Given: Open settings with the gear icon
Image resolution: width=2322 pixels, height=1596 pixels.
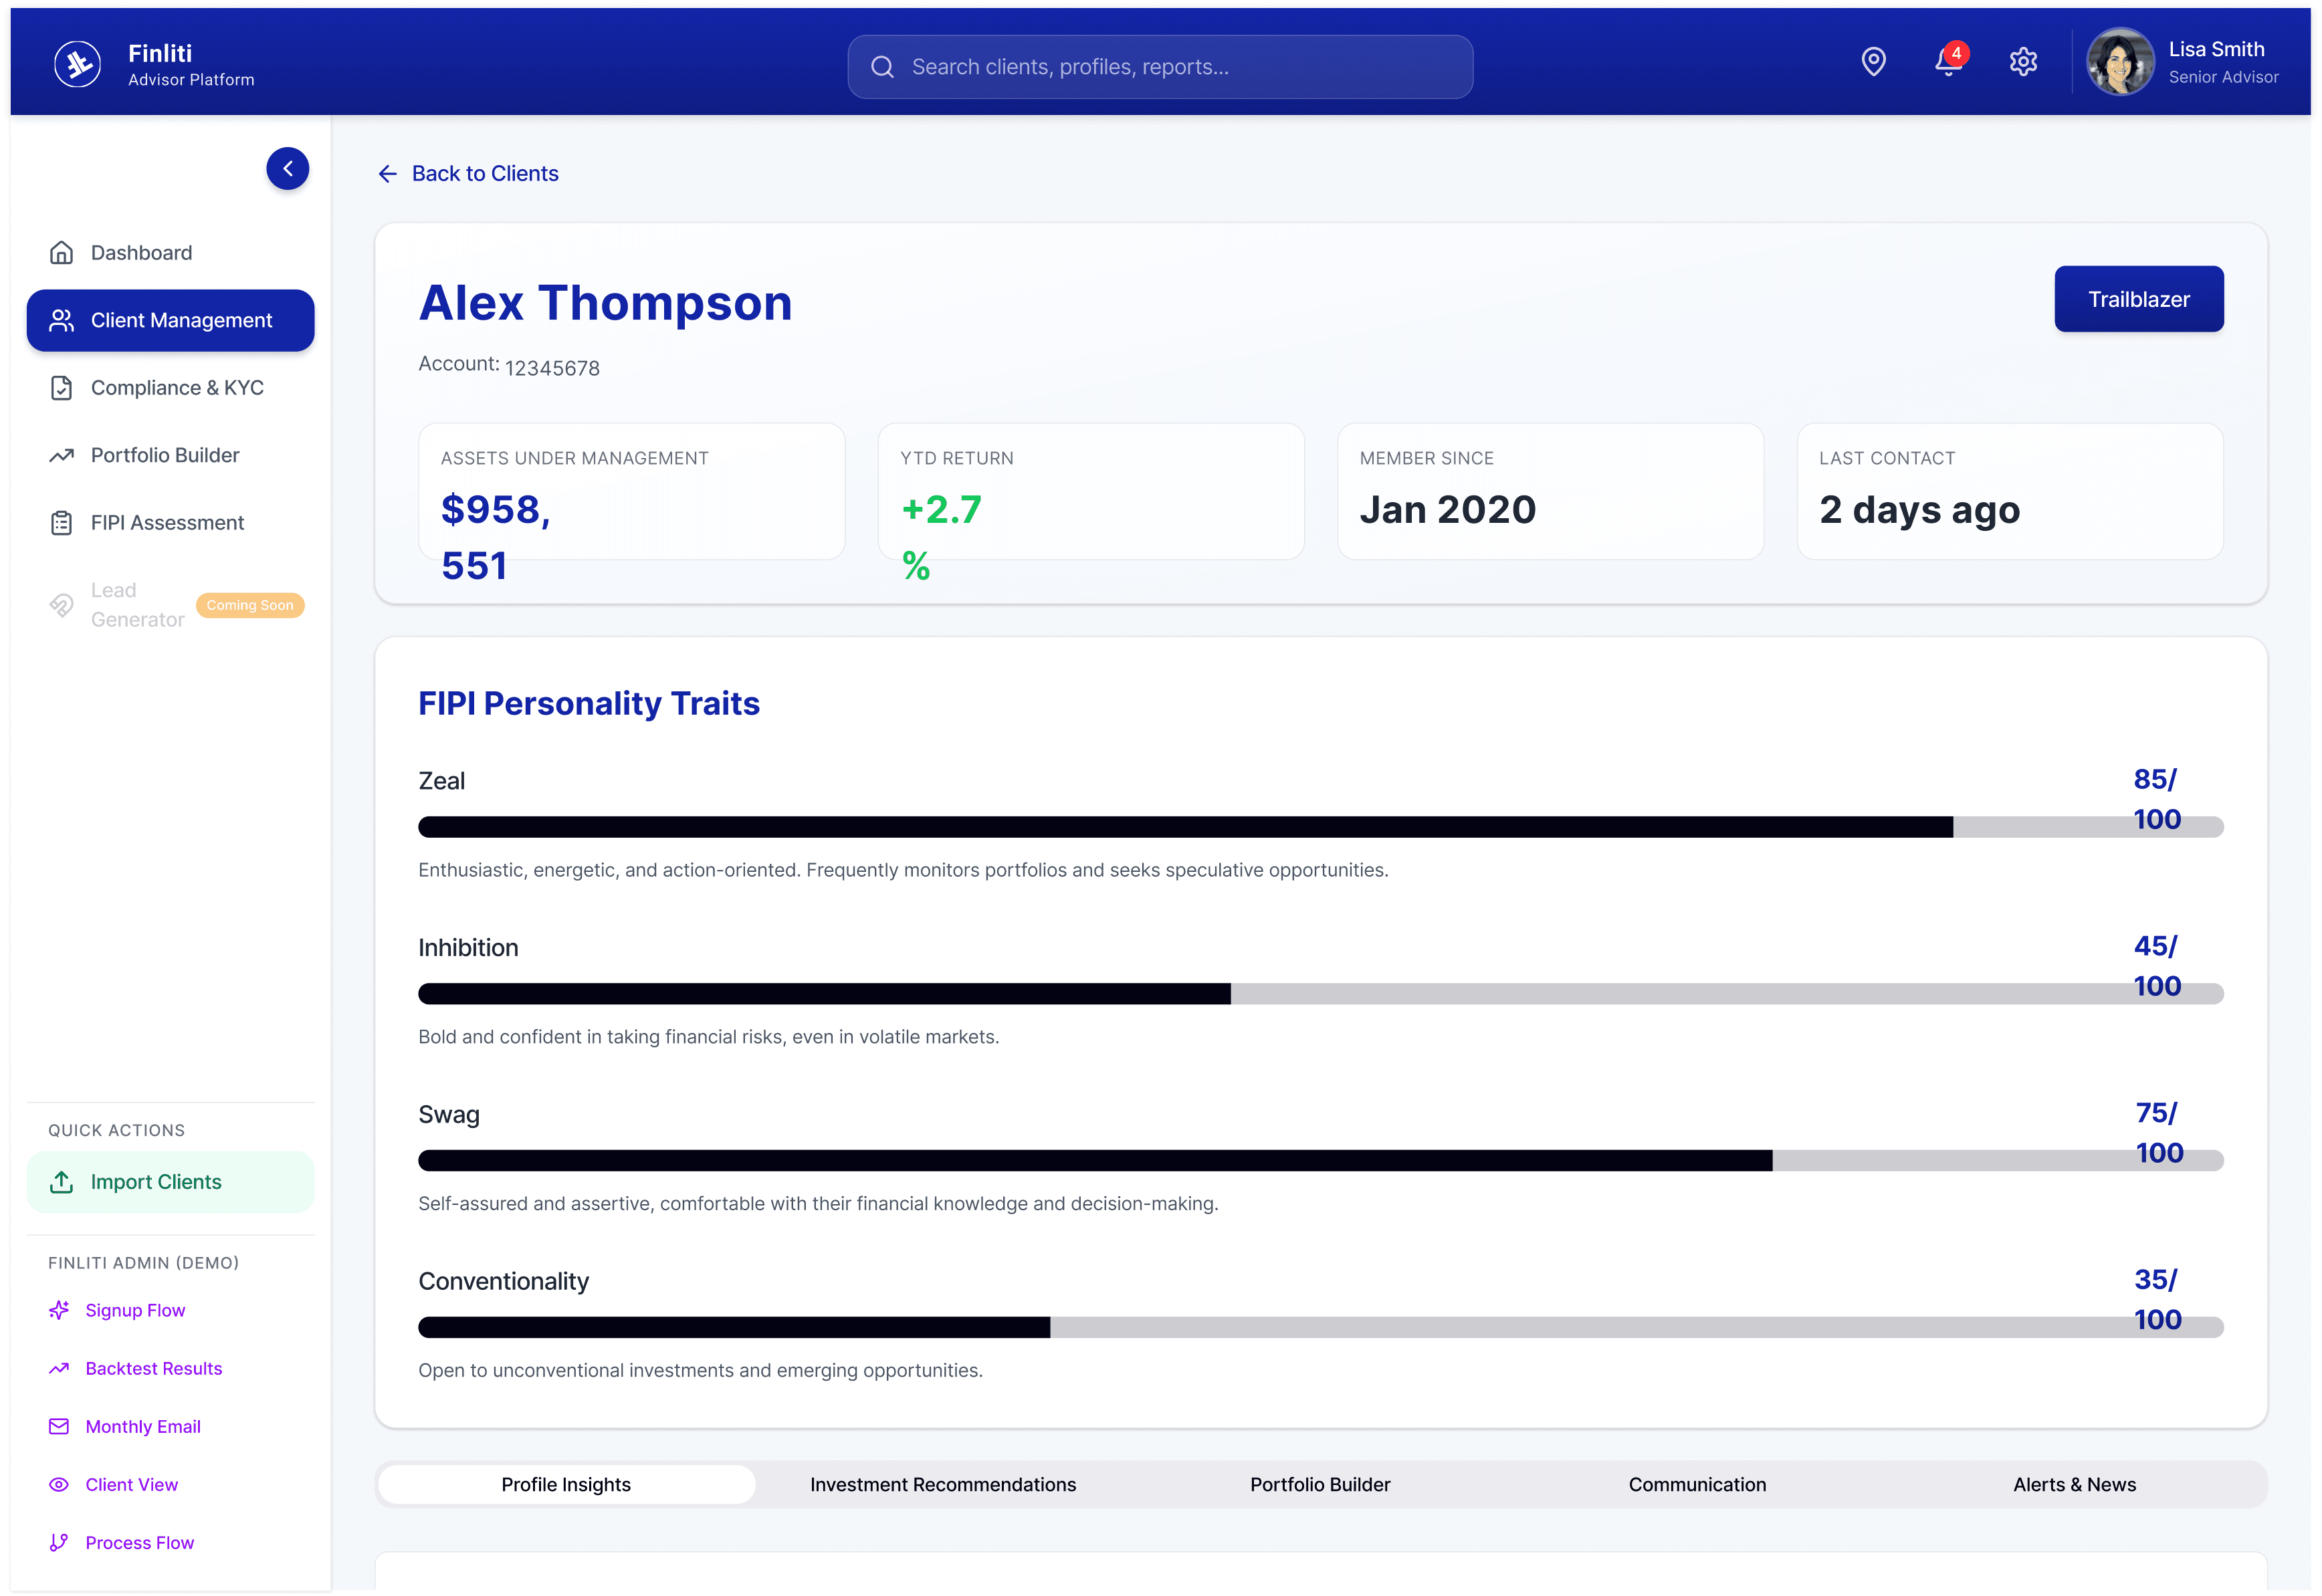Looking at the screenshot, I should pos(2023,61).
